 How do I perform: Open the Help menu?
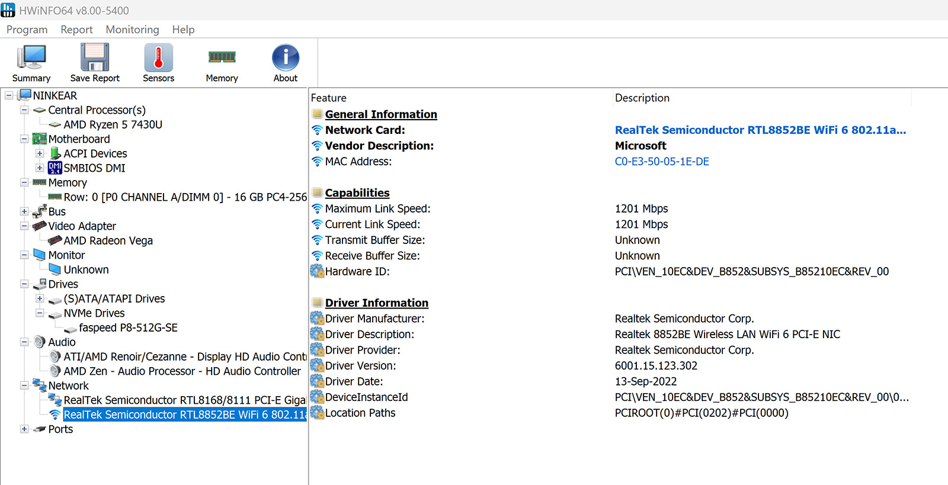[x=183, y=30]
